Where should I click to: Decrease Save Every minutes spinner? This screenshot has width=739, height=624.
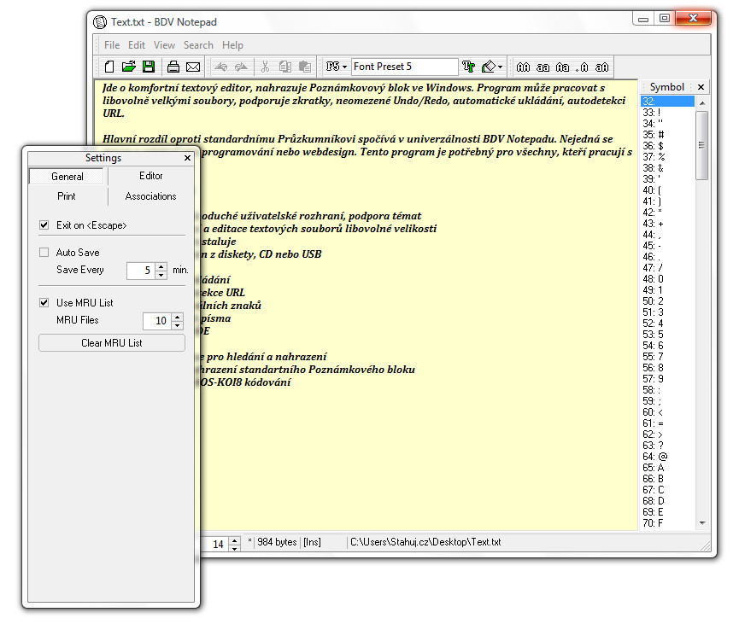point(161,275)
